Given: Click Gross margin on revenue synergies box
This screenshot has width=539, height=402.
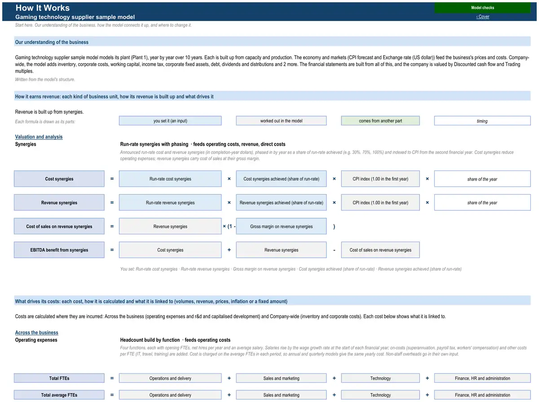Looking at the screenshot, I should point(281,226).
